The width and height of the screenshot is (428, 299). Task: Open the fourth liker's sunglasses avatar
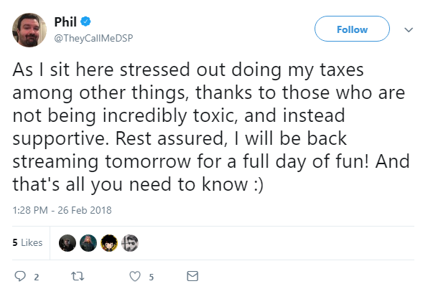click(x=130, y=243)
